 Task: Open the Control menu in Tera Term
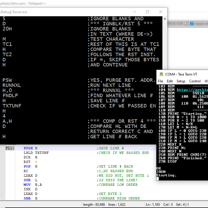[194, 81]
